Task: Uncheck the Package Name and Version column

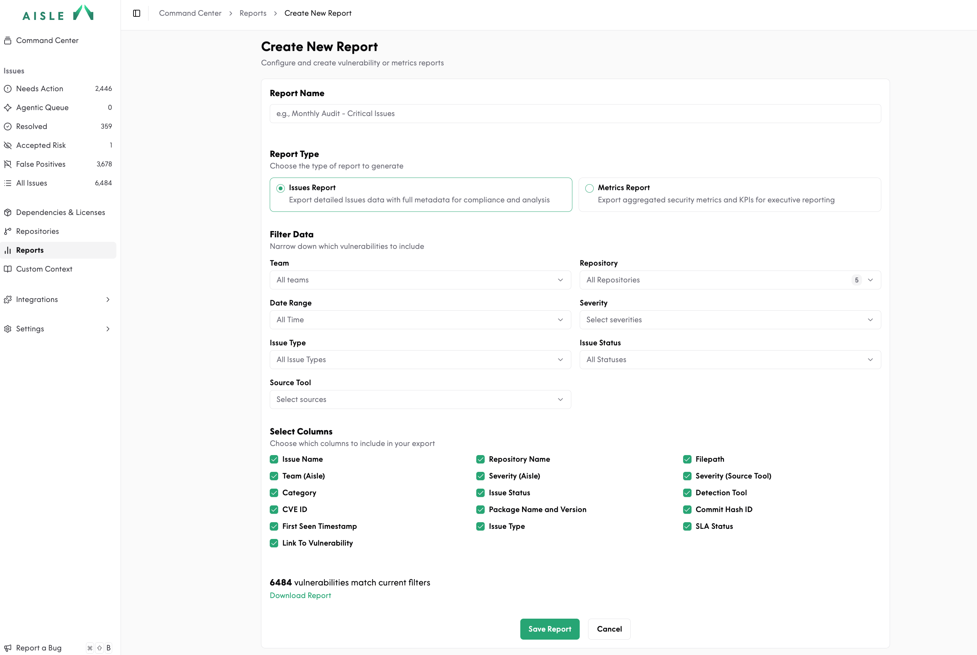Action: pos(480,509)
